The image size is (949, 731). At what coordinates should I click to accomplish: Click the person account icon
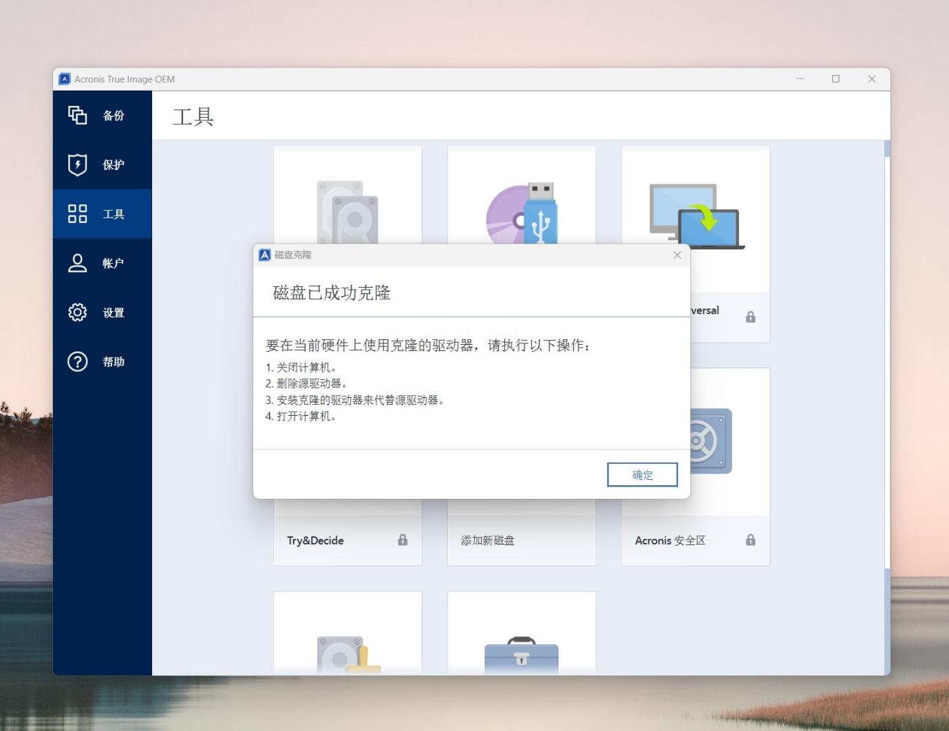pyautogui.click(x=78, y=263)
